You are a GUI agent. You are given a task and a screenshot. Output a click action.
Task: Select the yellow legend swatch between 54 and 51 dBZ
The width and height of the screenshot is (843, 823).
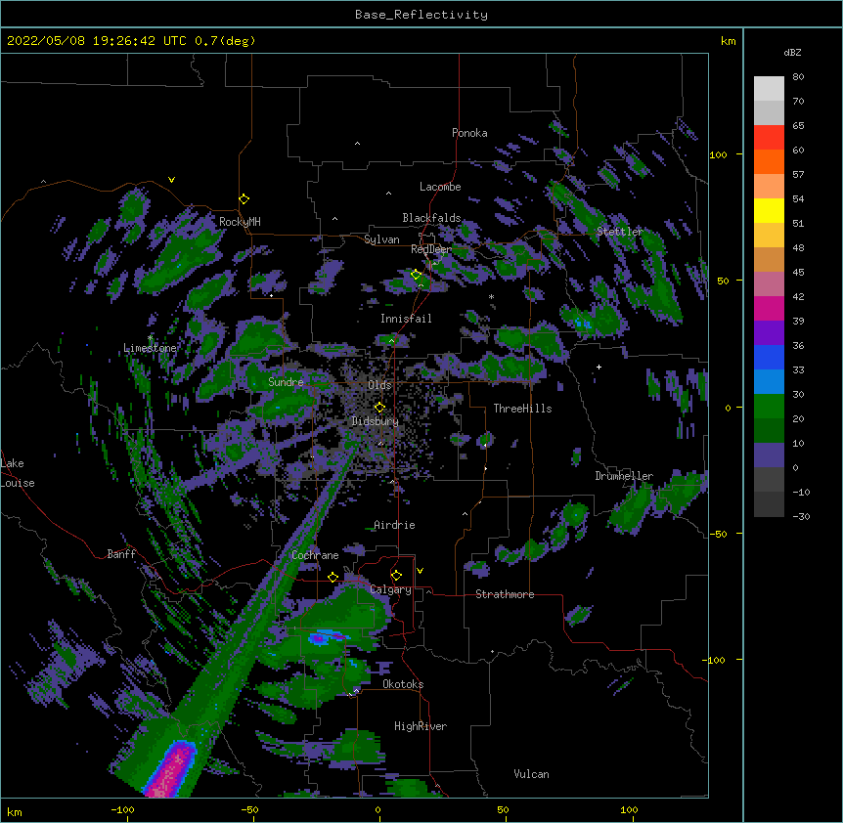coord(769,210)
